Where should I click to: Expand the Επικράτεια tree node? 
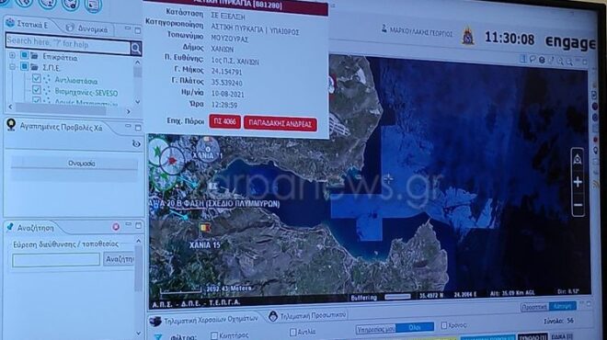pyautogui.click(x=12, y=55)
